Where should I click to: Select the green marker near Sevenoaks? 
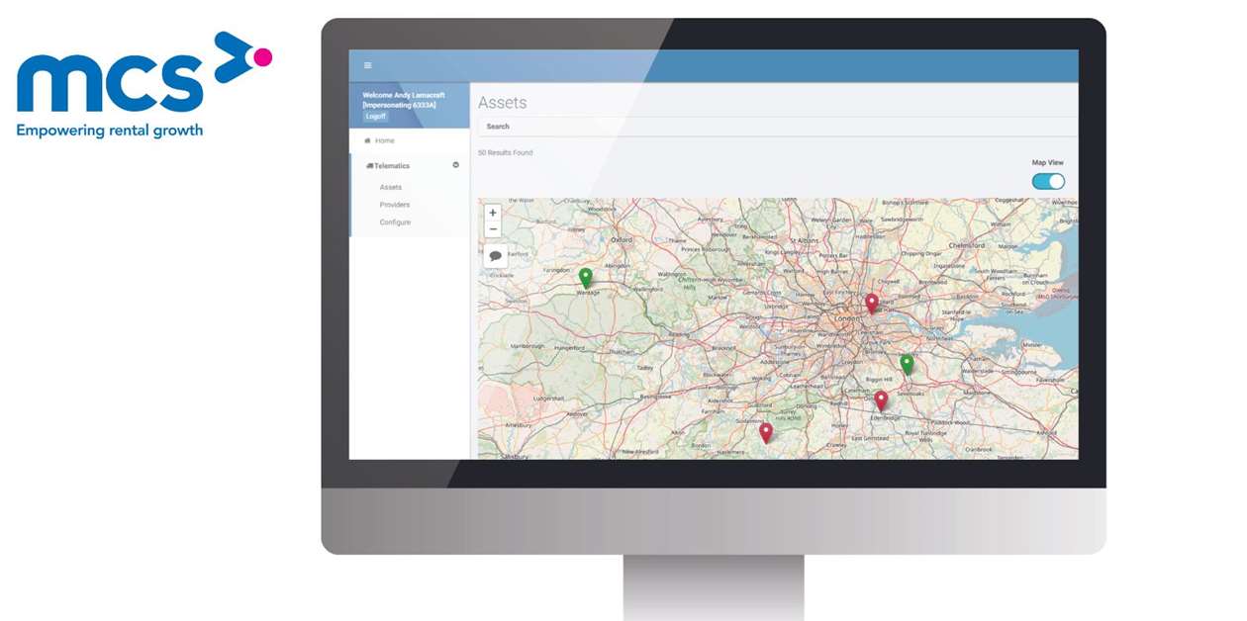tap(907, 362)
